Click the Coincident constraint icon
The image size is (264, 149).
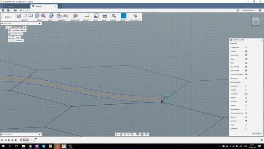(246, 86)
